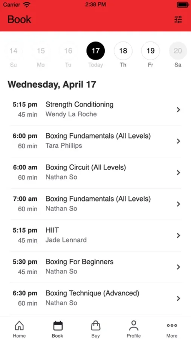Select date 19 Friday

pyautogui.click(x=151, y=51)
